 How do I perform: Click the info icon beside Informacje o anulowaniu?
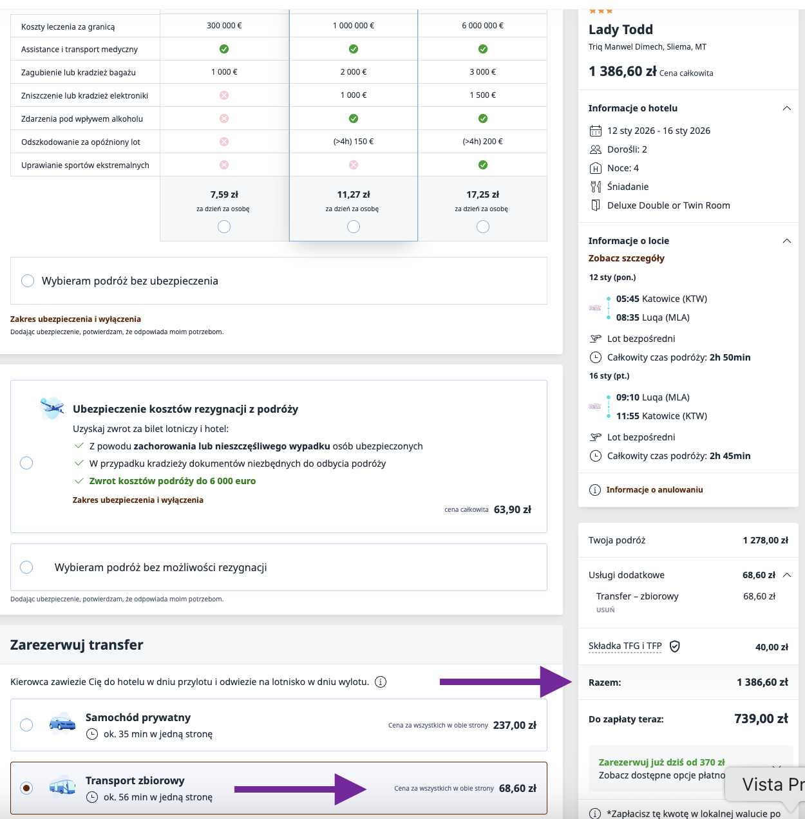595,490
